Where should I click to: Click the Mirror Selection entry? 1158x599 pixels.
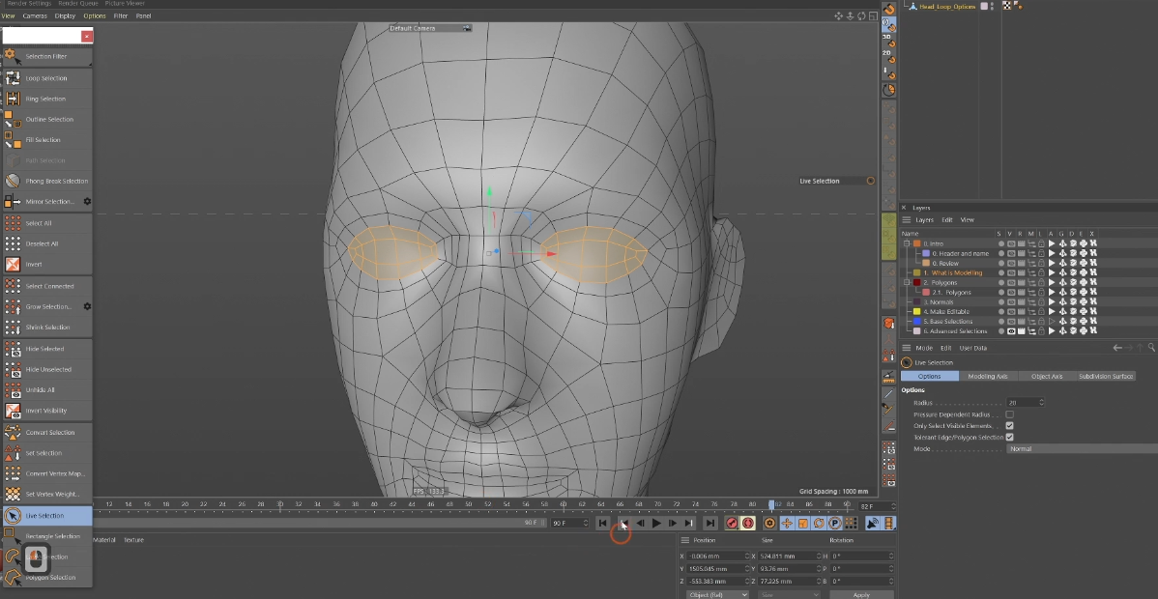(47, 202)
